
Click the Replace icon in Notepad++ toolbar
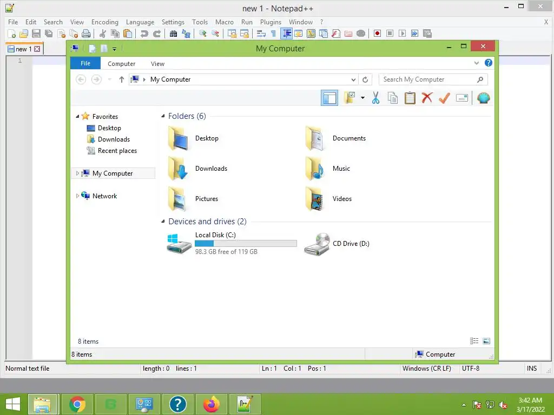click(186, 34)
